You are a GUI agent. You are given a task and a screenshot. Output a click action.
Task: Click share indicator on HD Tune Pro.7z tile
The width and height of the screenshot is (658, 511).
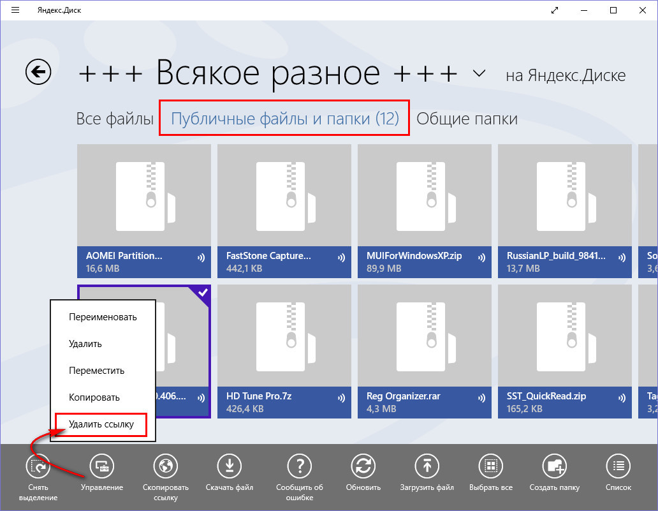[341, 398]
